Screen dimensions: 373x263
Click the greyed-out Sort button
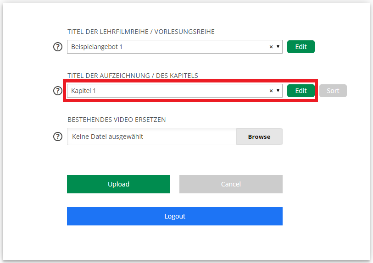(333, 91)
